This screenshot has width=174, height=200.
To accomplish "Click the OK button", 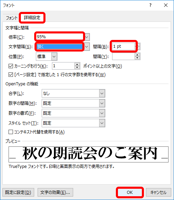I will tap(130, 192).
